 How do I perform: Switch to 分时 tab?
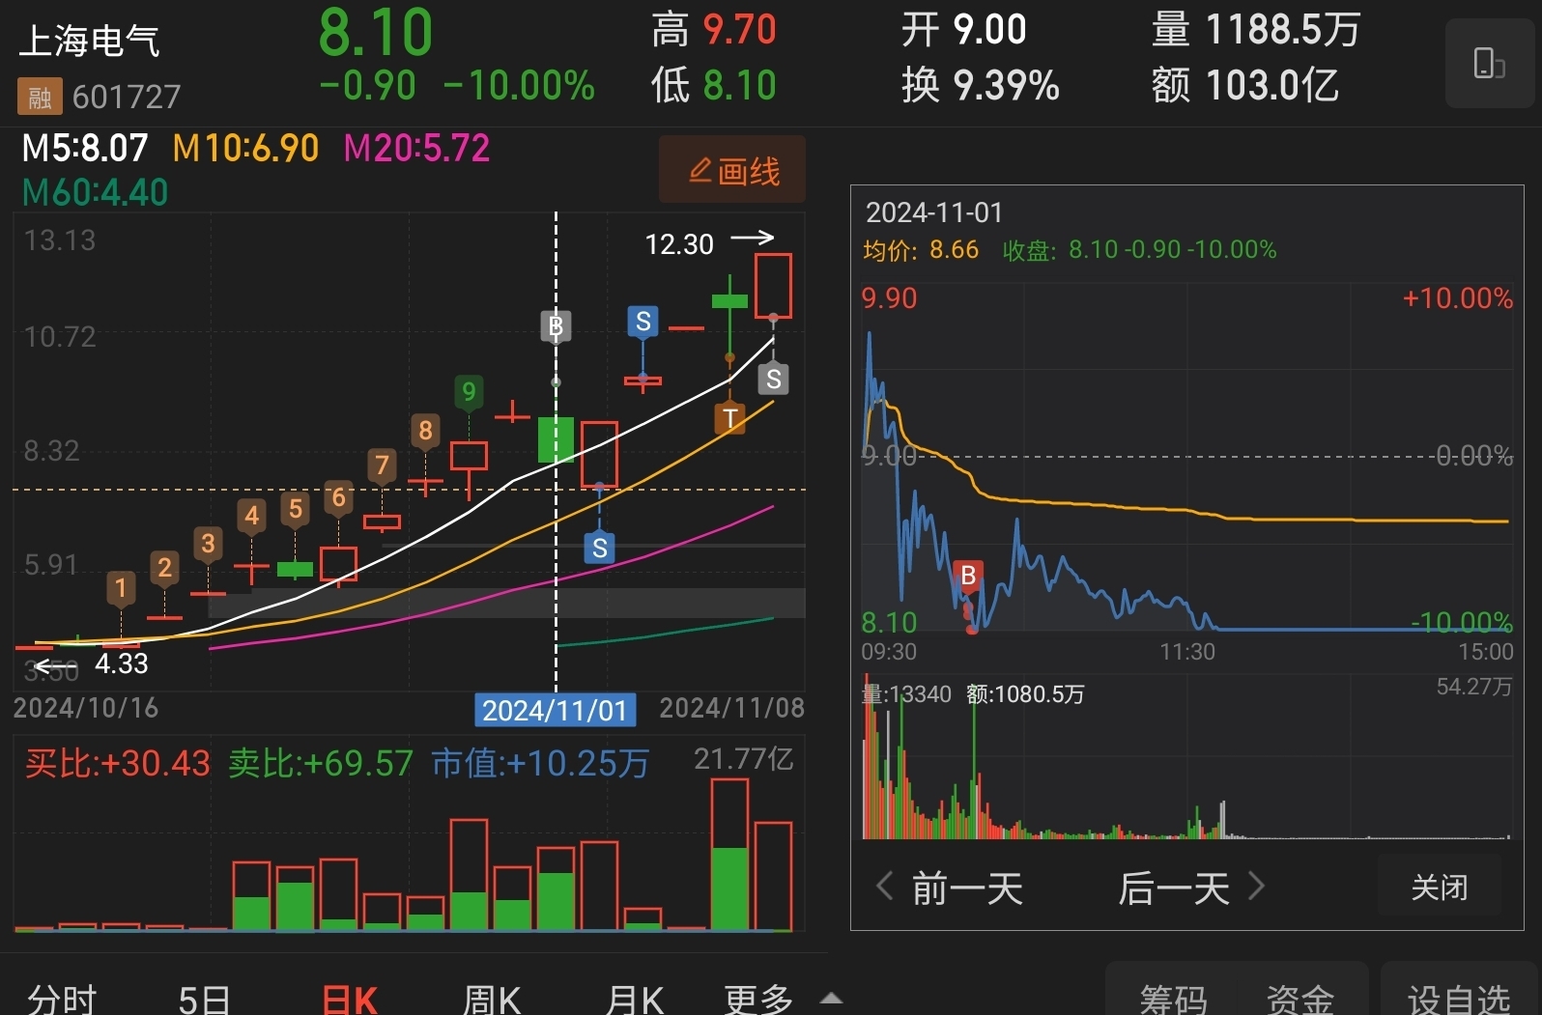tap(62, 999)
